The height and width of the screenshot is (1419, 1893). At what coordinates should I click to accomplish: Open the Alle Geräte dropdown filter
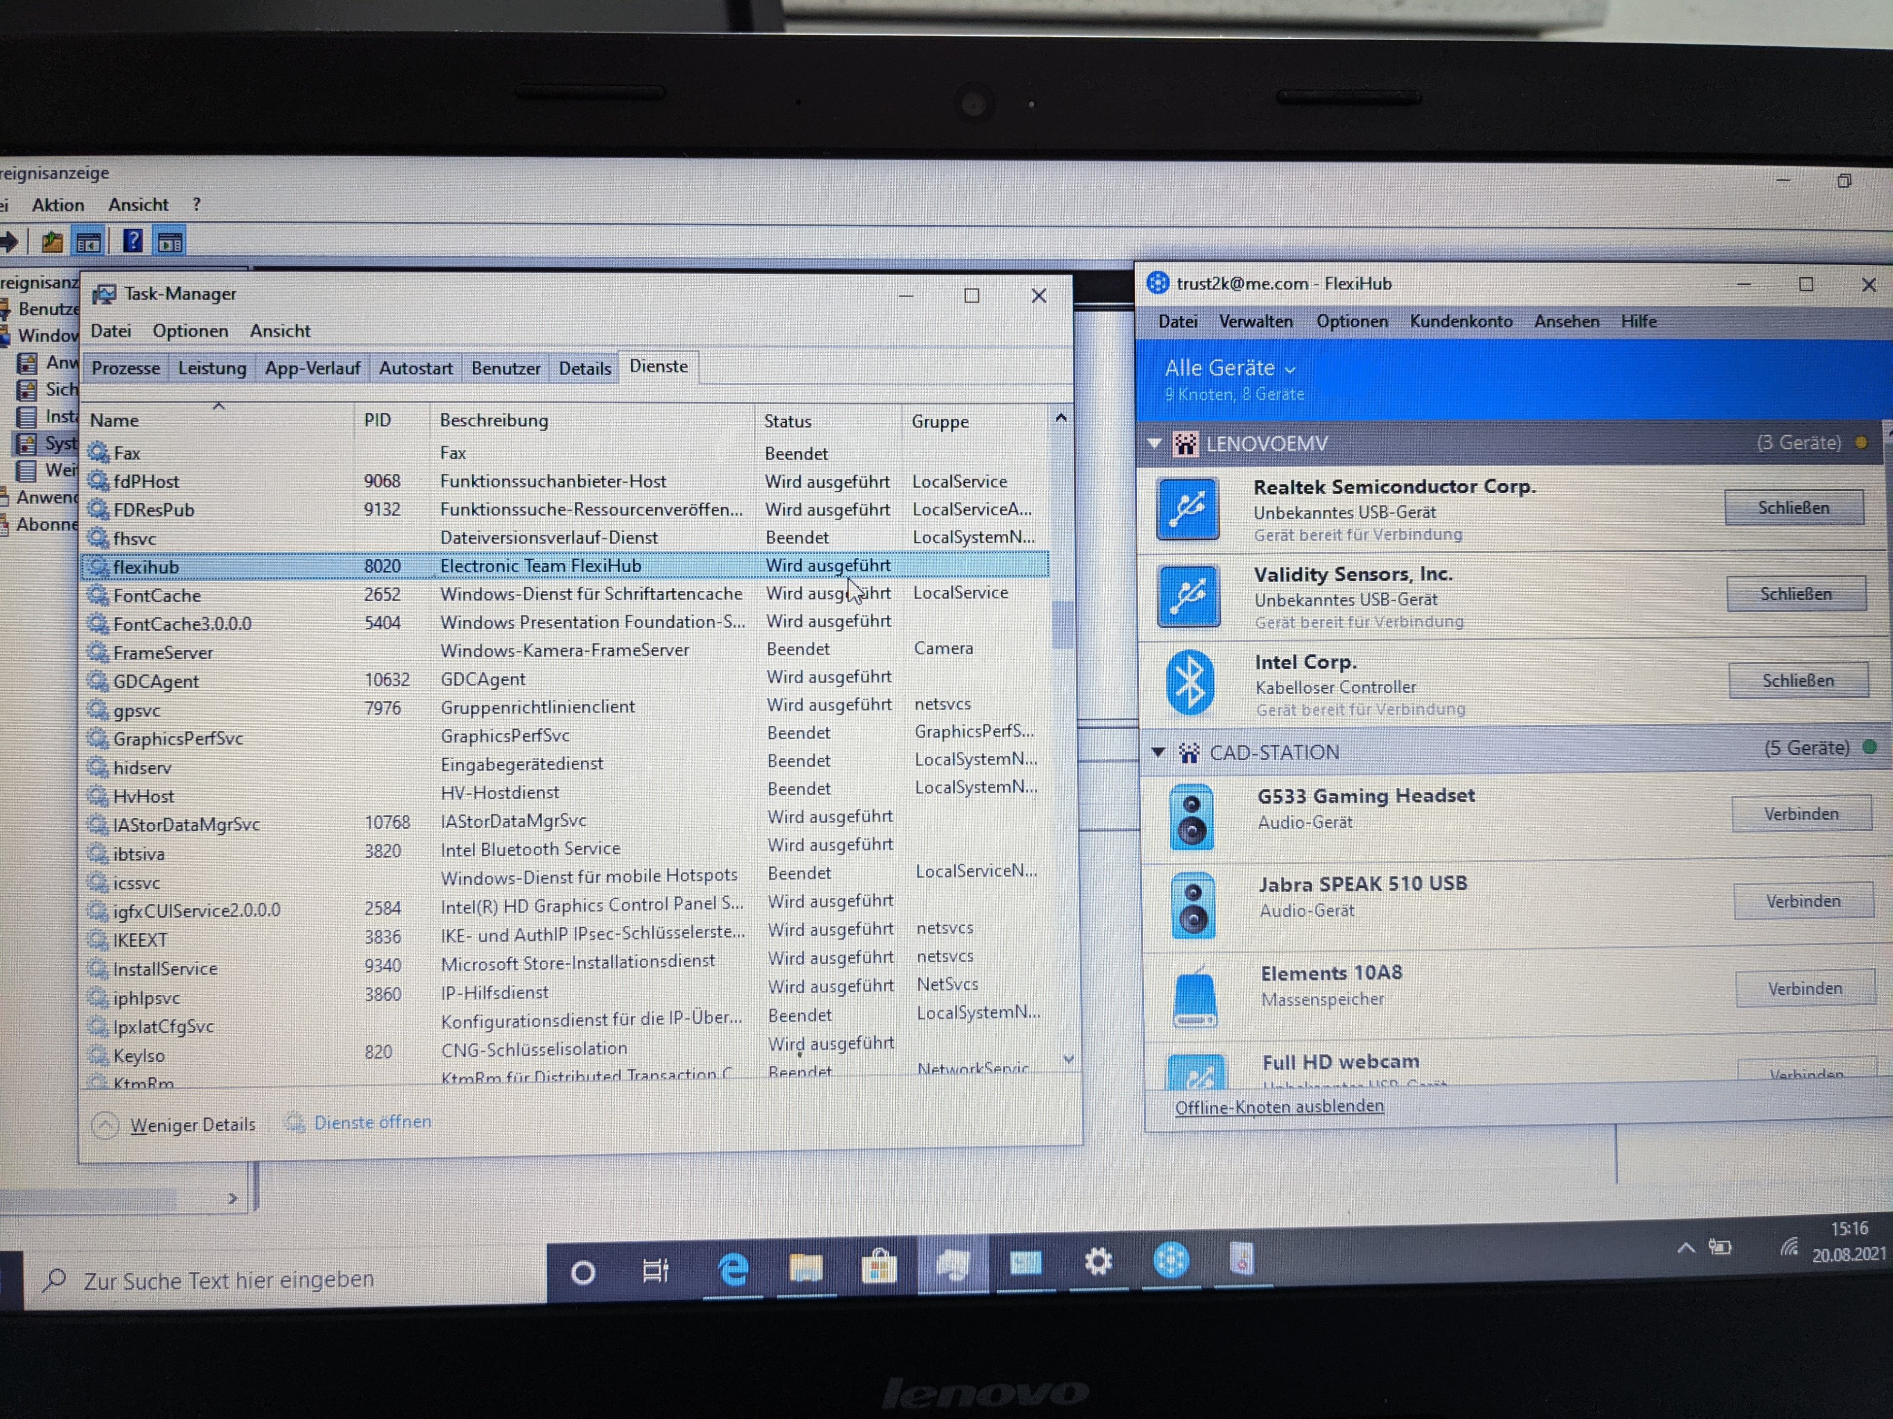[1230, 368]
